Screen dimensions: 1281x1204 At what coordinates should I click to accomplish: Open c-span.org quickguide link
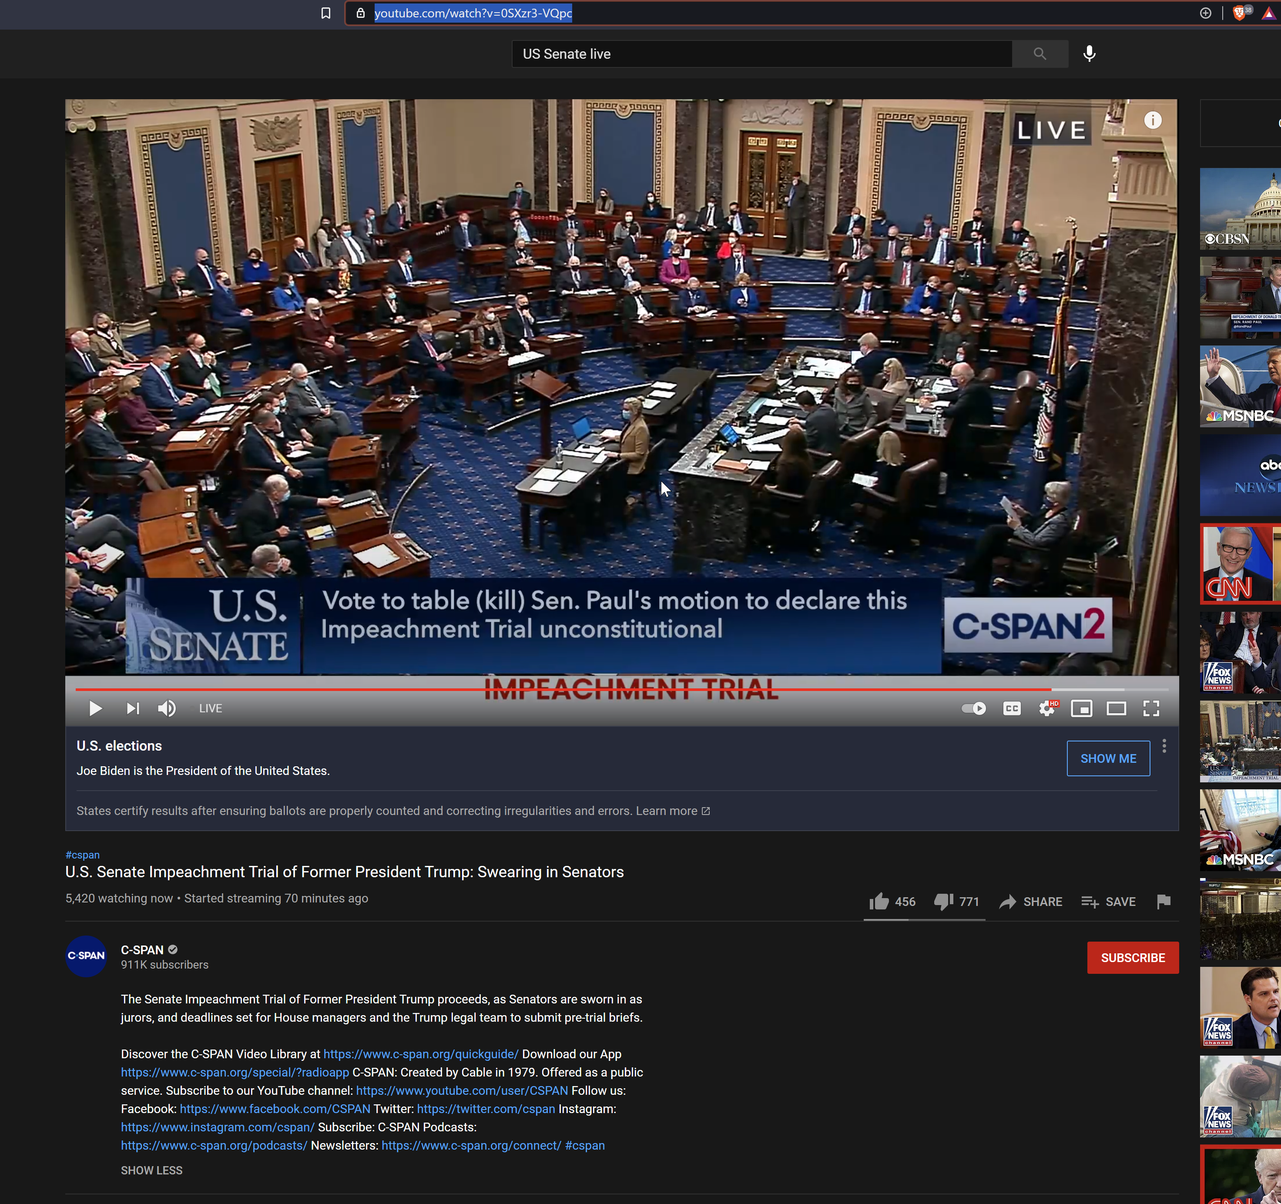[x=421, y=1054]
